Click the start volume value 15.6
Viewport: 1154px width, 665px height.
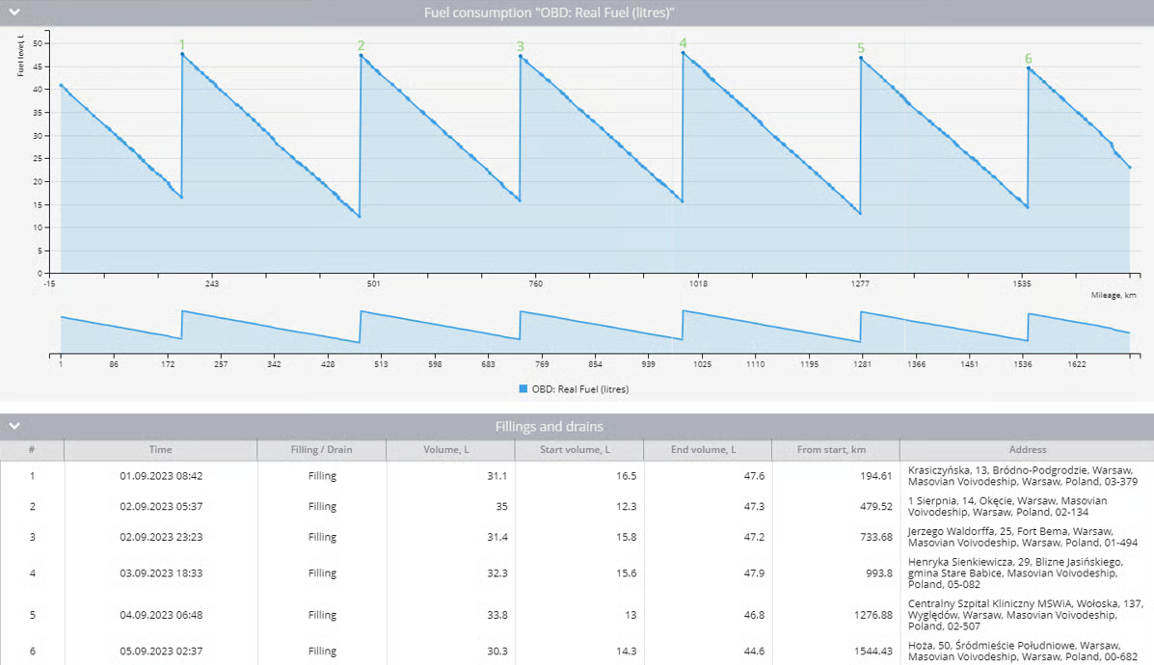pyautogui.click(x=627, y=573)
